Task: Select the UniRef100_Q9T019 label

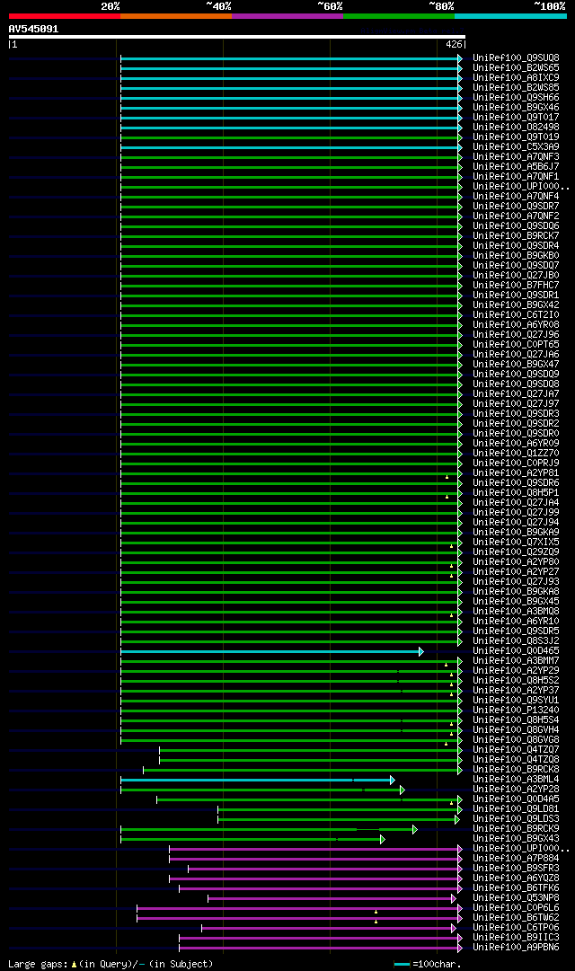Action: [x=516, y=137]
